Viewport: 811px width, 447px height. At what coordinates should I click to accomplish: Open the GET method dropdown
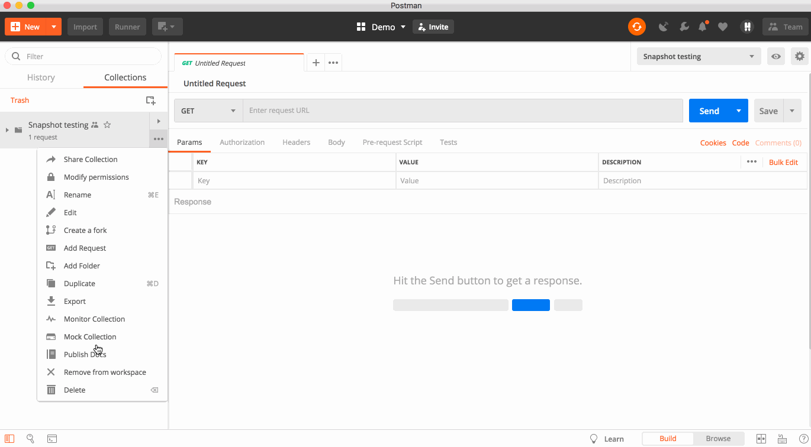click(208, 111)
